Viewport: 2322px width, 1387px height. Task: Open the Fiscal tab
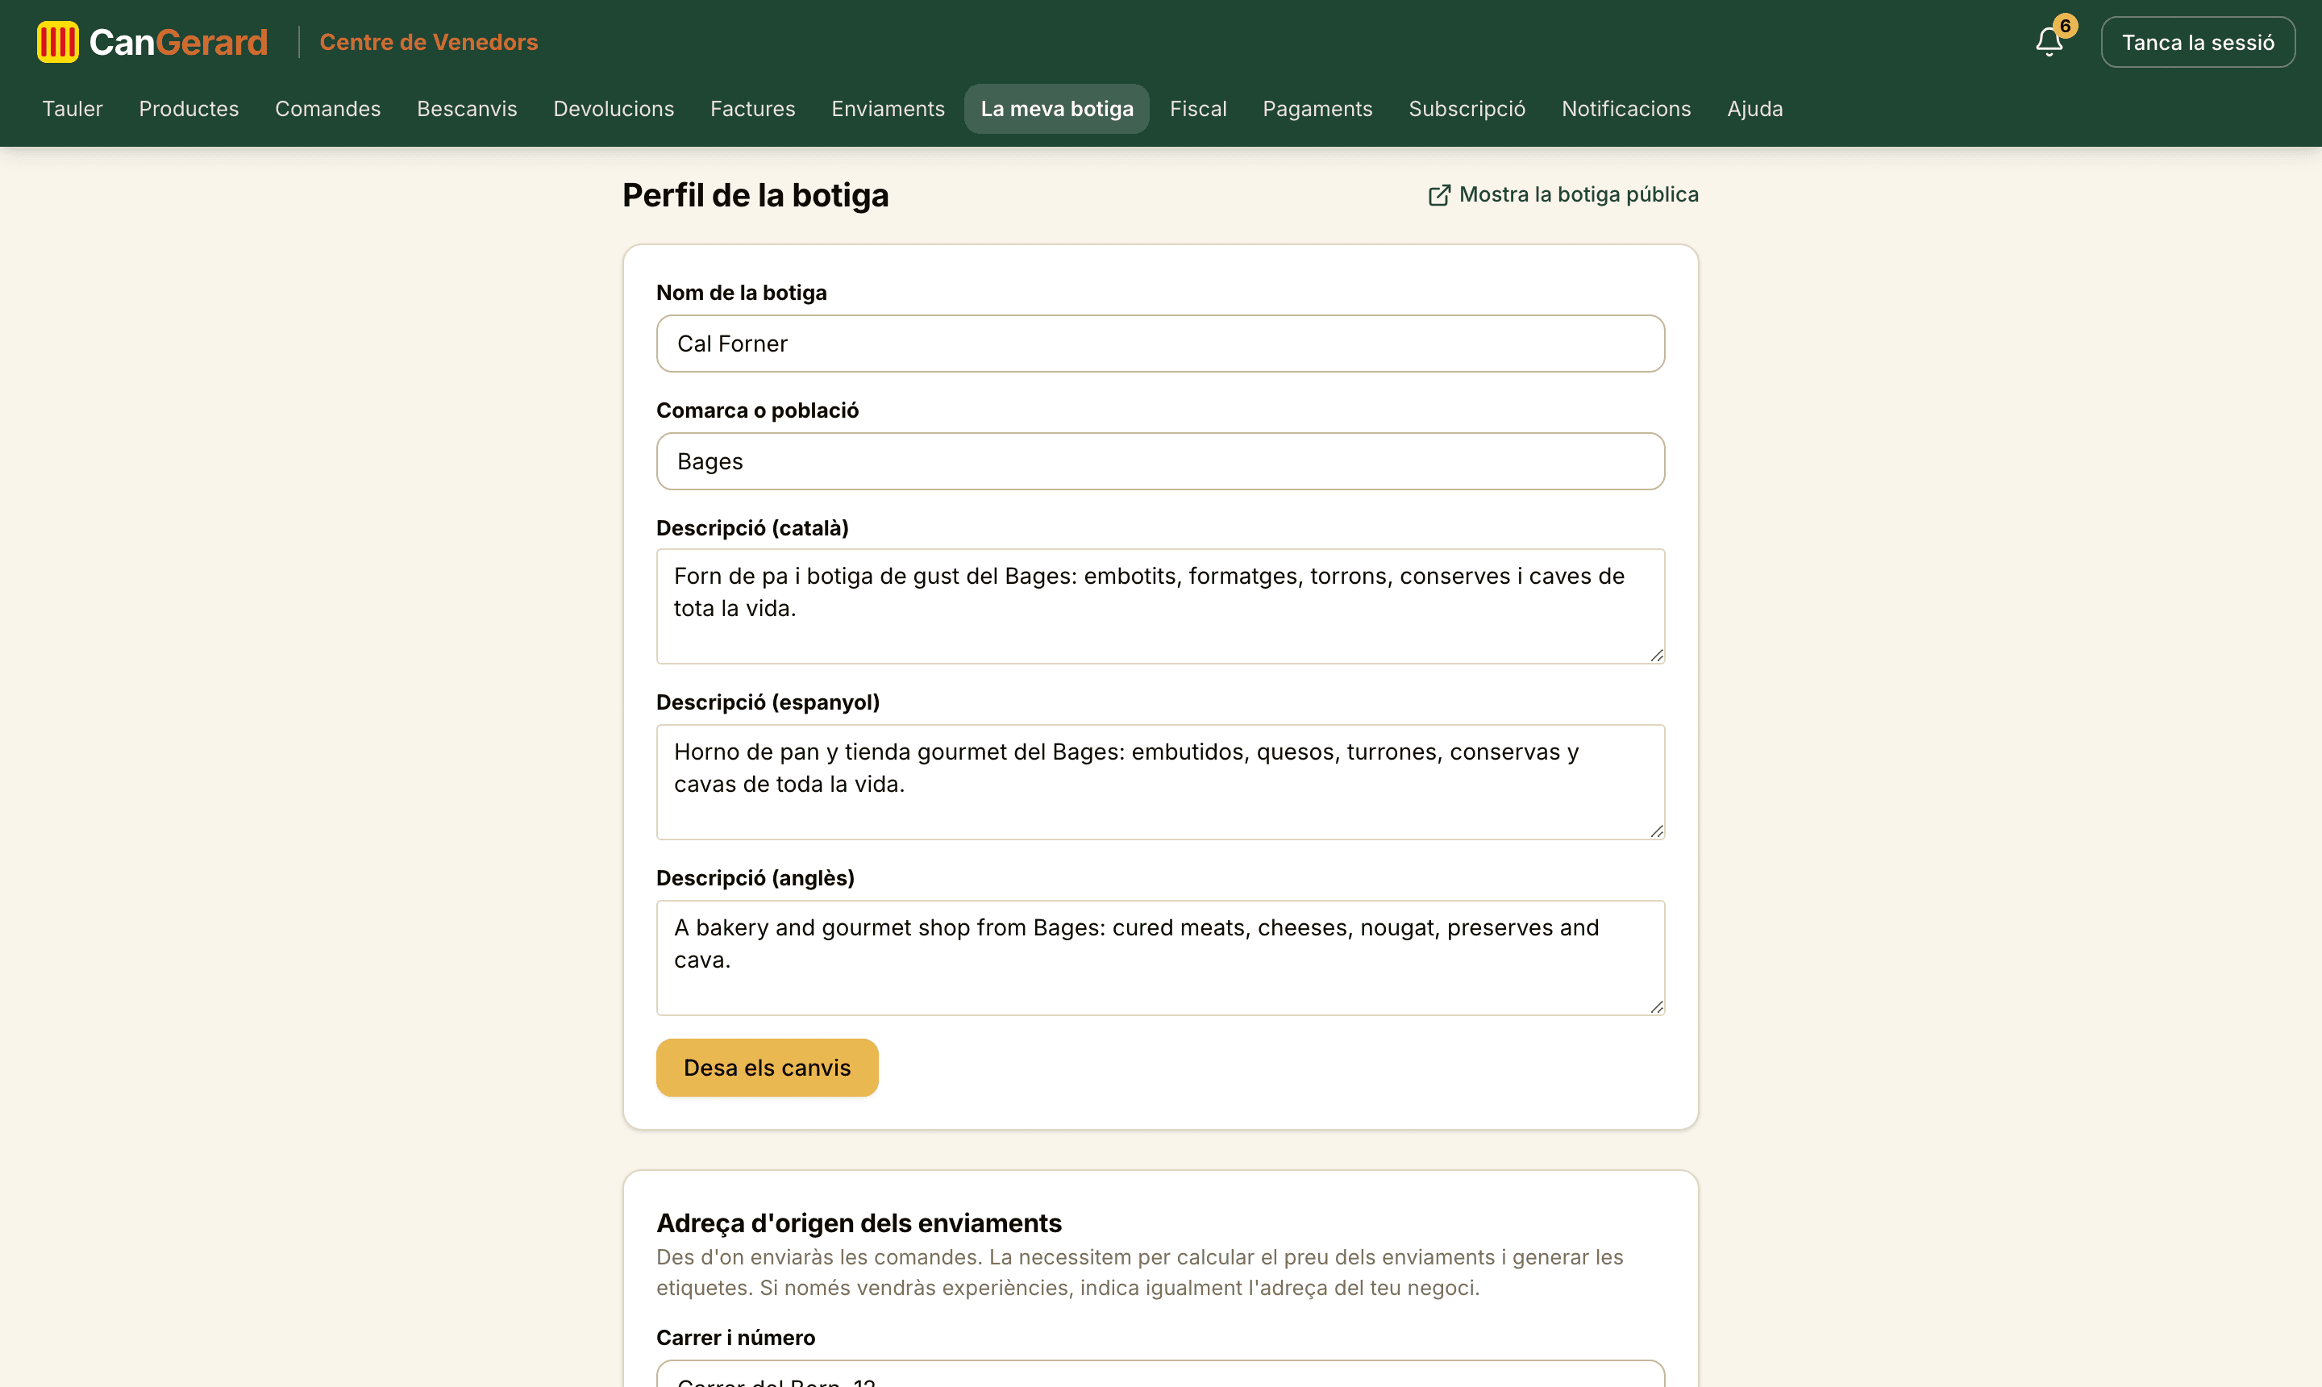pyautogui.click(x=1198, y=108)
